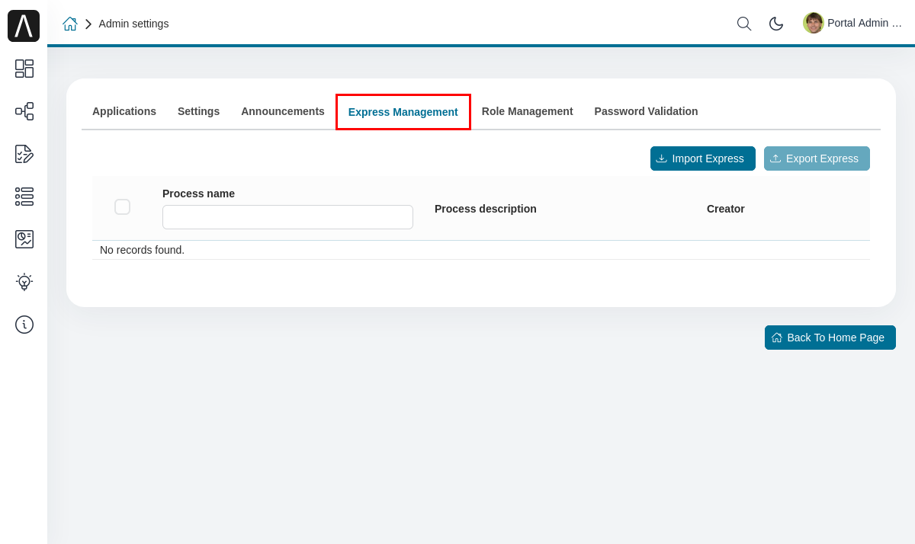
Task: Click the light bulb help icon
Action: [x=24, y=281]
